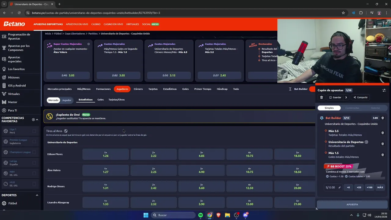Open Casino in the top menu

click(x=96, y=24)
